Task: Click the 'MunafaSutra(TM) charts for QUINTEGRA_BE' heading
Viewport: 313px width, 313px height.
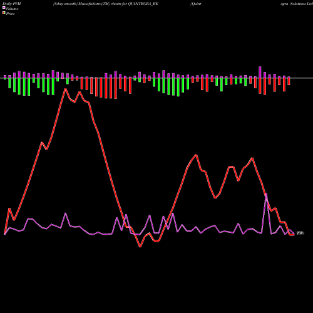Action: pos(118,4)
